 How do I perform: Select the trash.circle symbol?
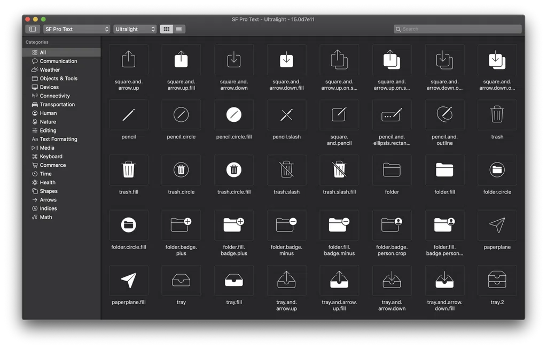[181, 170]
